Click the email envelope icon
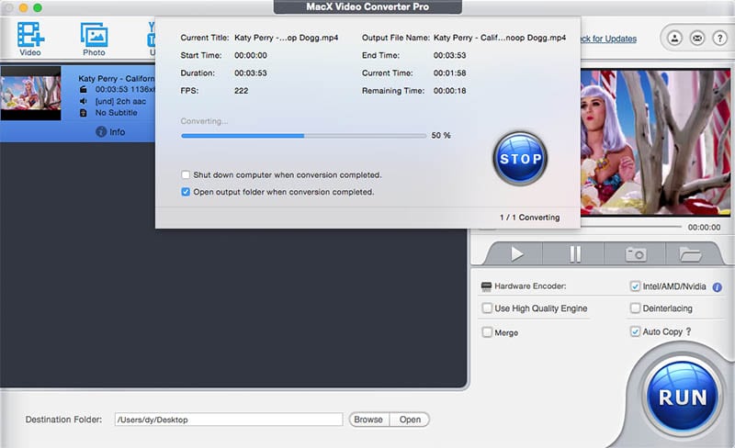 [x=697, y=38]
